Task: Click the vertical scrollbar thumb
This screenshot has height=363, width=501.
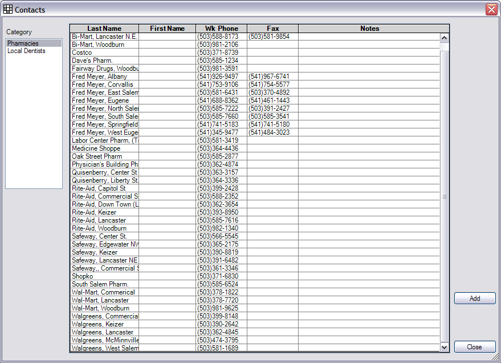Action: (x=444, y=197)
